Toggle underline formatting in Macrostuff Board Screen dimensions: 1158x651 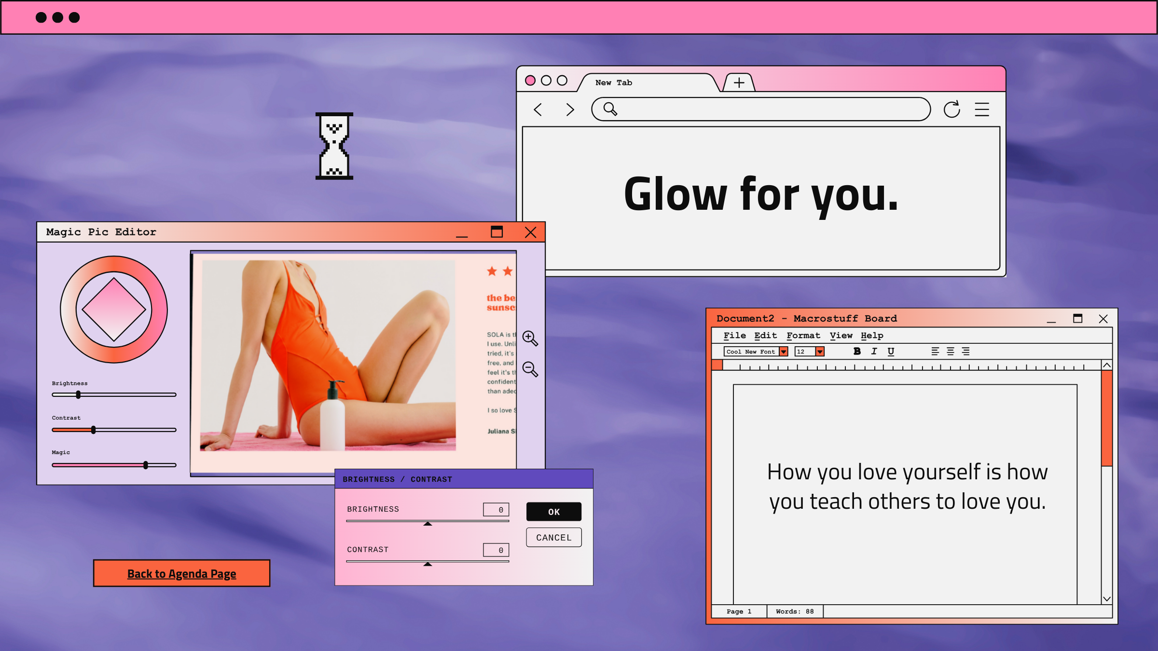click(x=891, y=352)
